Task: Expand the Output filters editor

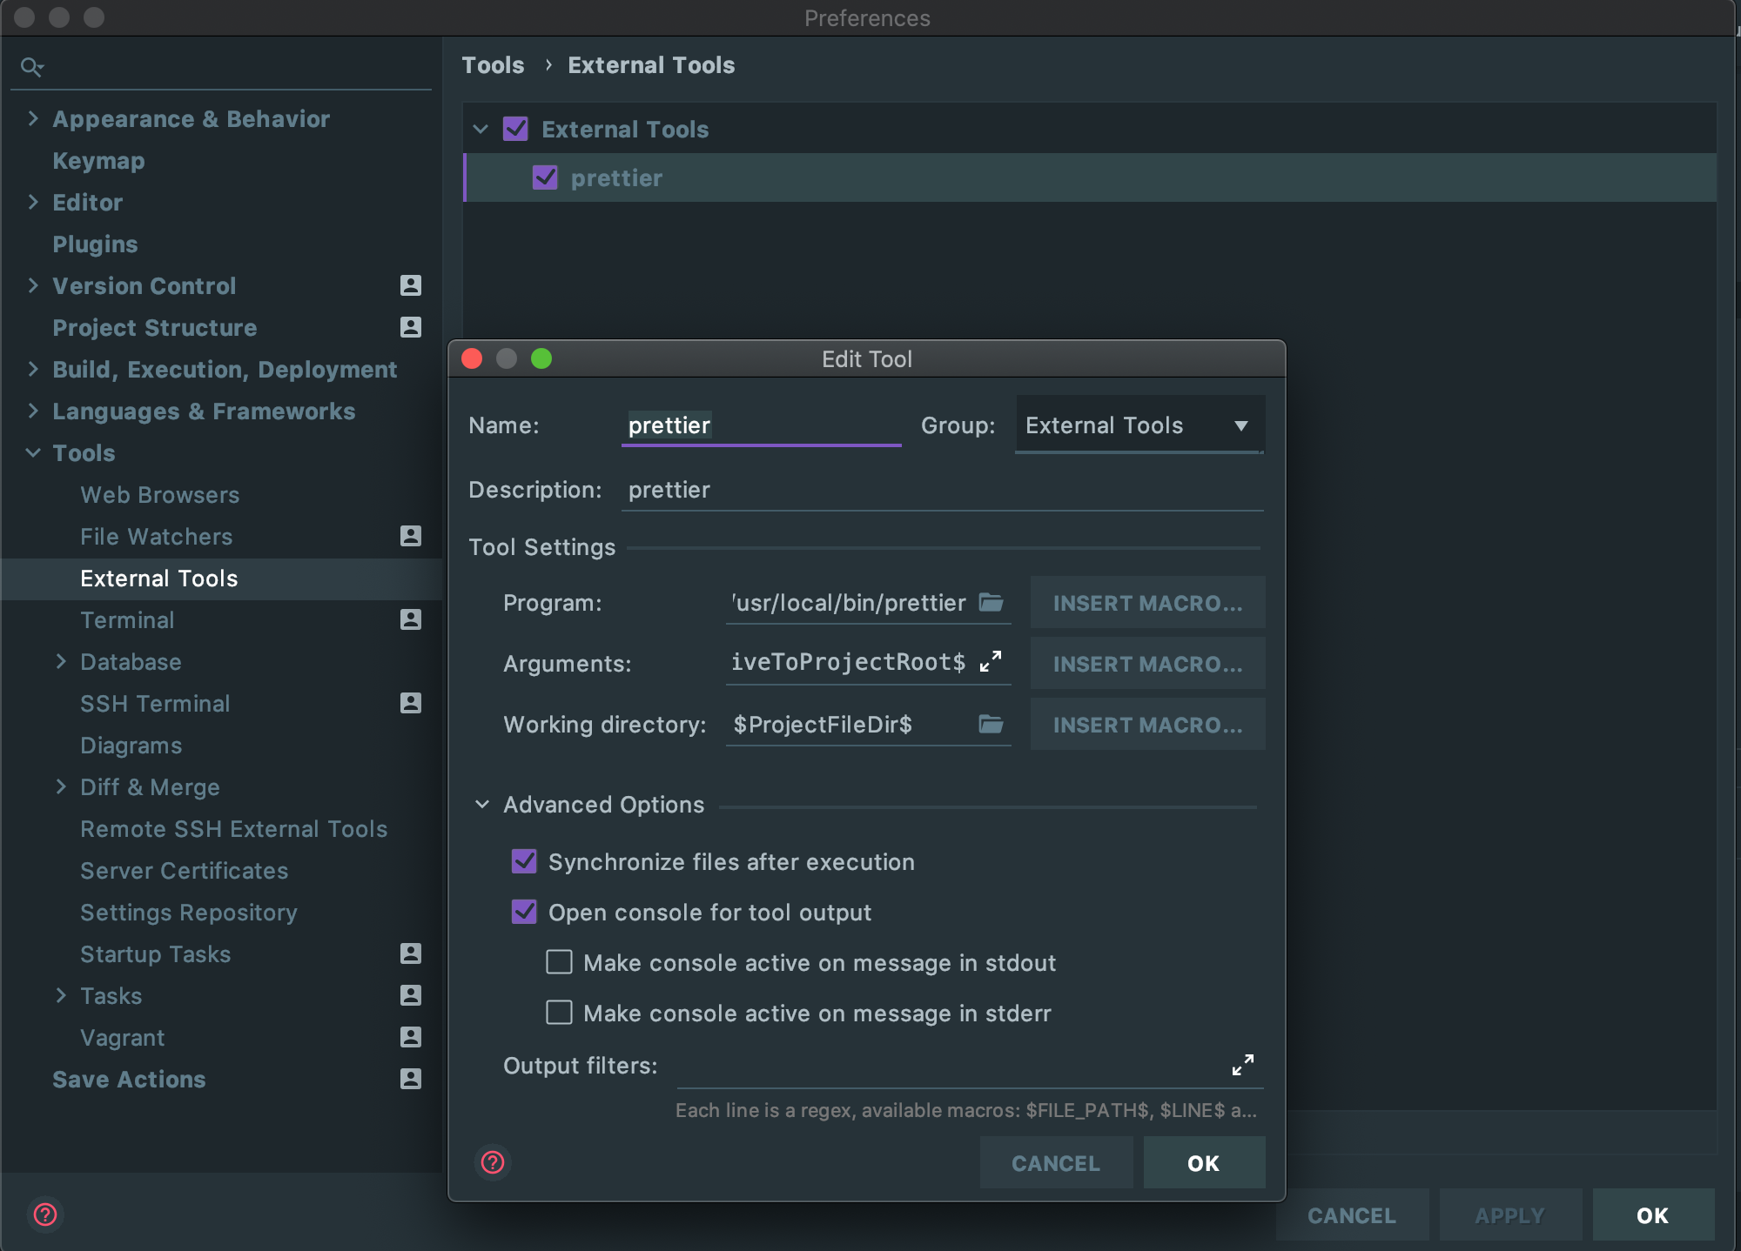Action: click(1243, 1065)
